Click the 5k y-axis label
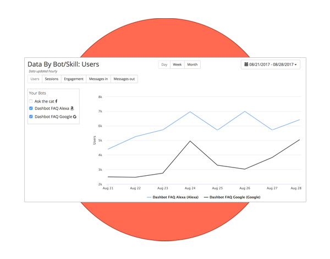 100,141
